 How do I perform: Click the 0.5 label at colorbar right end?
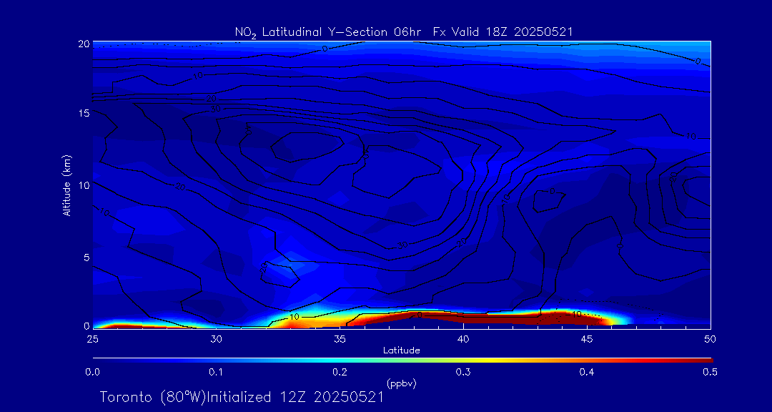click(709, 372)
